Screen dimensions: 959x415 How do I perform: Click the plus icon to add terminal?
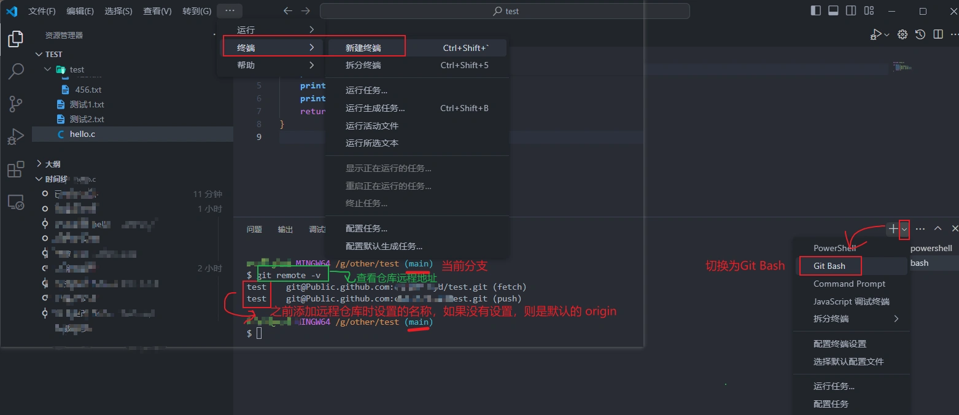coord(893,228)
